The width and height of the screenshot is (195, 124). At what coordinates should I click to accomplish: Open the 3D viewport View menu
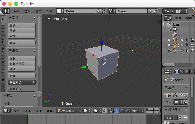(x=16, y=111)
